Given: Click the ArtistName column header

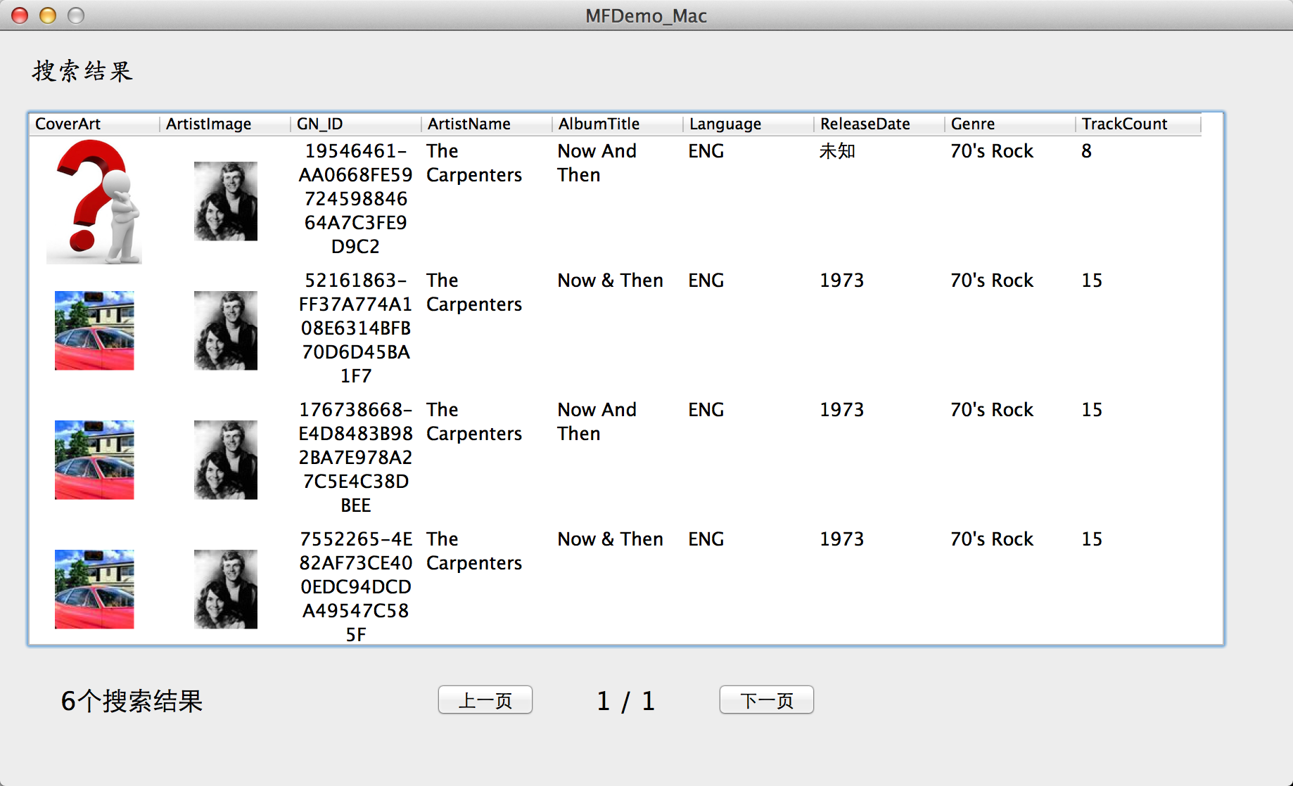Looking at the screenshot, I should (x=487, y=124).
